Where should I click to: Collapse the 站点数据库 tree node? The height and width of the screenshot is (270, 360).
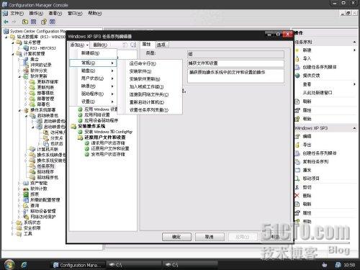[x=7, y=37]
